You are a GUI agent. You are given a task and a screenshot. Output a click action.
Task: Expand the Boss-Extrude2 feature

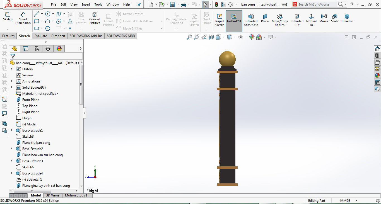[12, 149]
